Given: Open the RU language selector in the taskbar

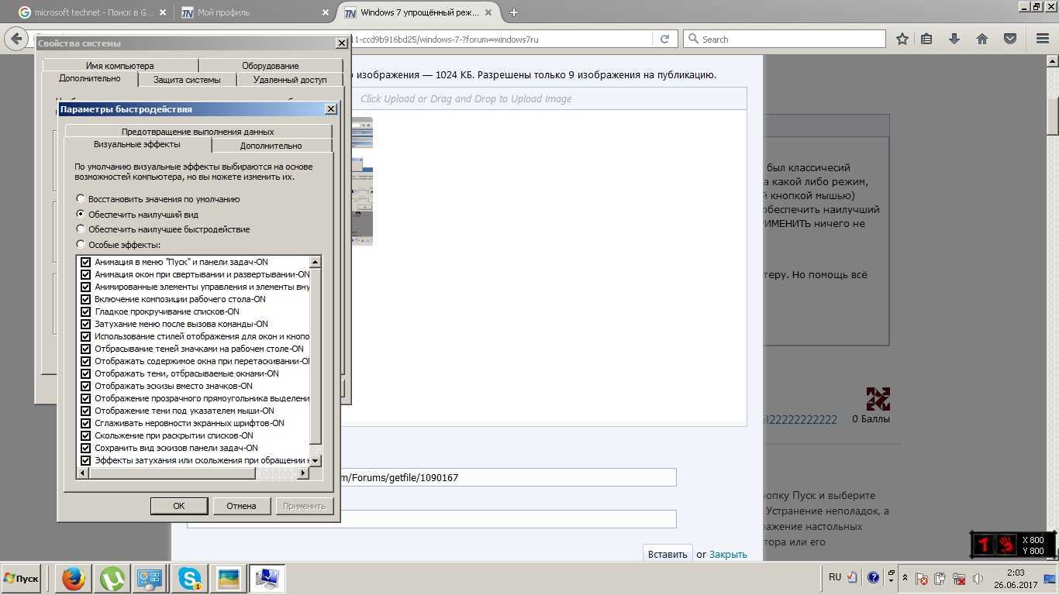Looking at the screenshot, I should coord(835,577).
